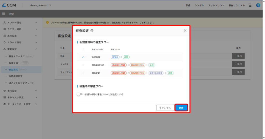Click 部品変更 flow name

pos(96,73)
